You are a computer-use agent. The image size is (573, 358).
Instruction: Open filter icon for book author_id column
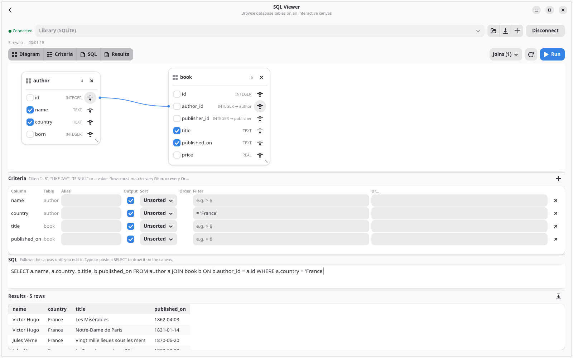pos(260,106)
